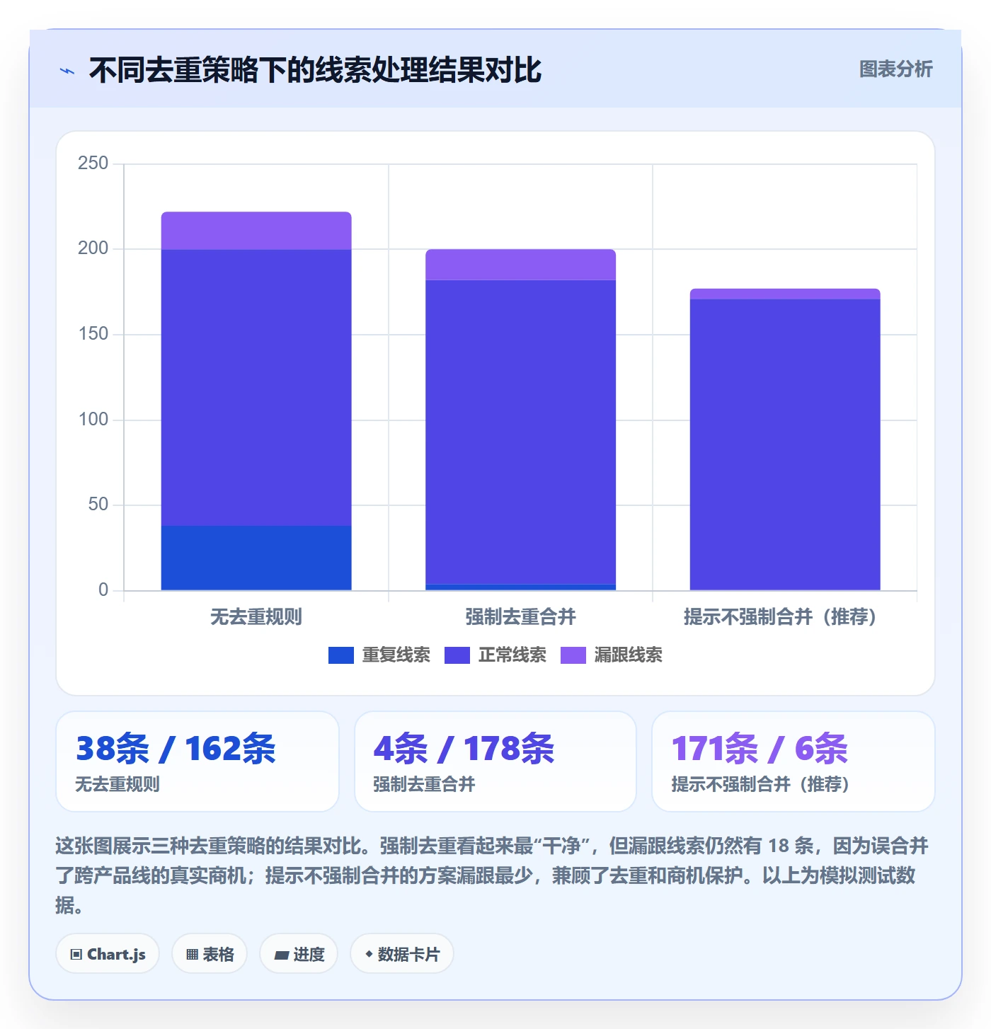
Task: Click the 150 y-axis value
Action: [93, 334]
